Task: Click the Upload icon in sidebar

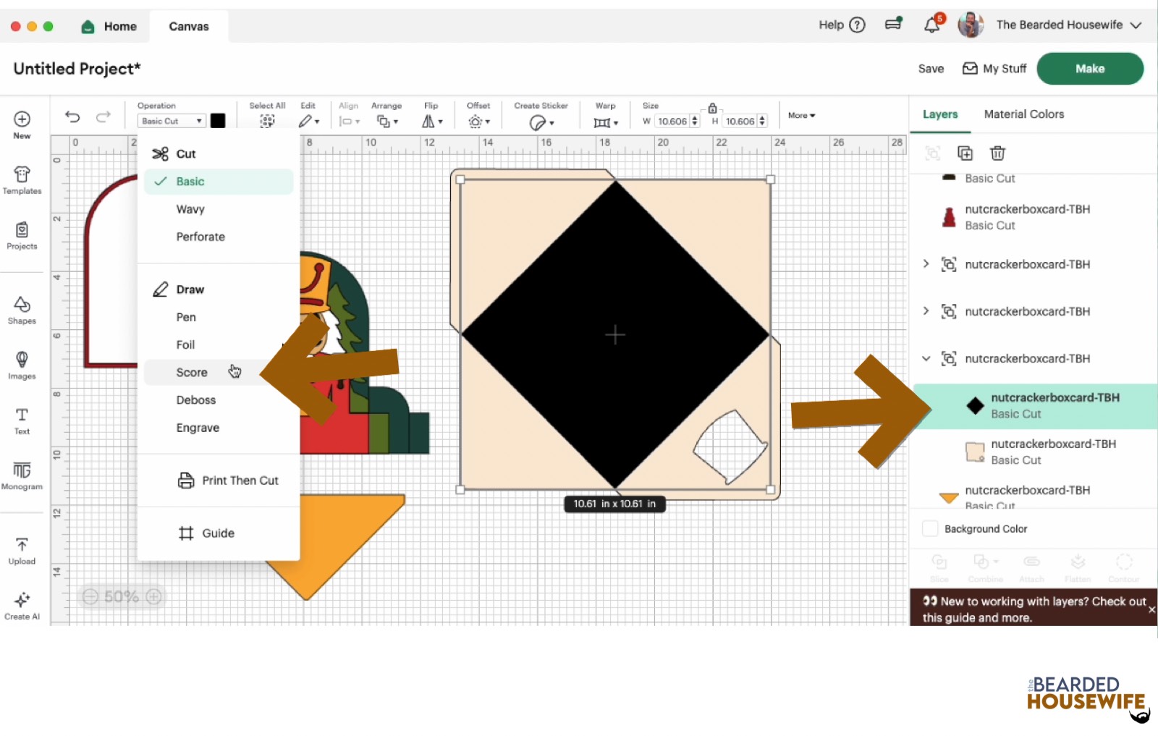Action: (x=22, y=550)
